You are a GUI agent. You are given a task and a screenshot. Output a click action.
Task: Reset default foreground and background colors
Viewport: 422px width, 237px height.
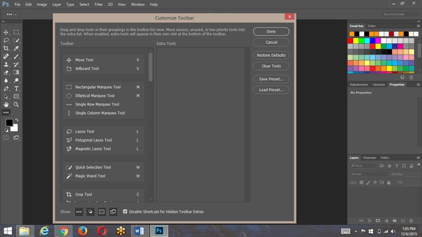[6, 130]
